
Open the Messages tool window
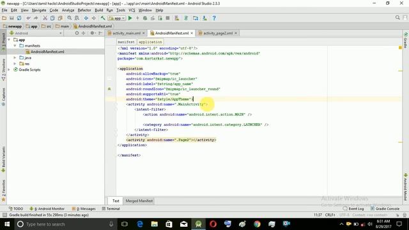tap(84, 209)
